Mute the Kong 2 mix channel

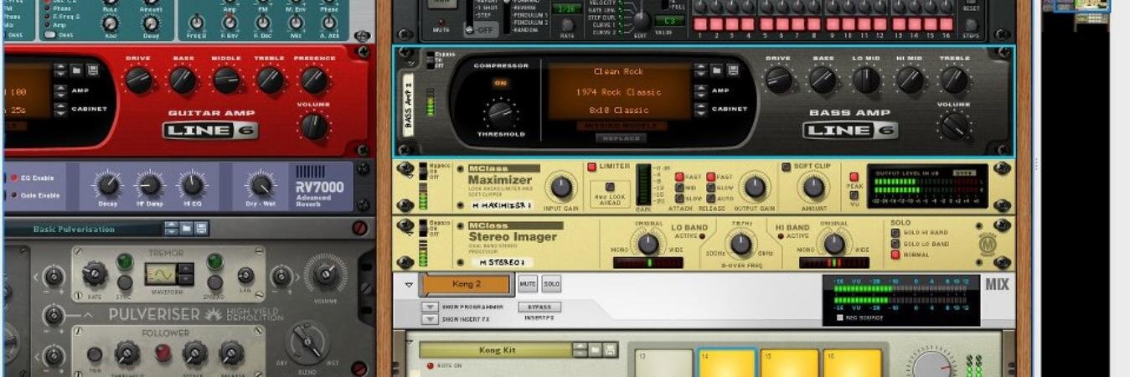point(527,284)
